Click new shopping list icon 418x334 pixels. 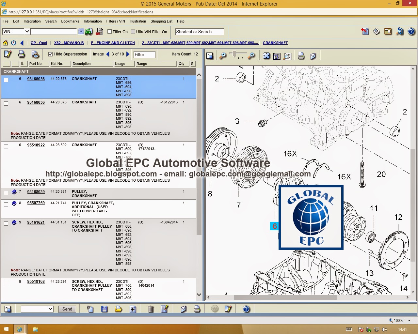pos(90,309)
